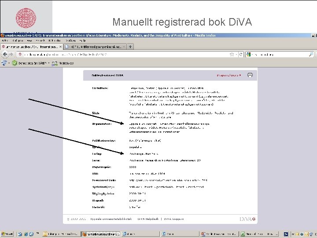
Task: Open the Arkiv menu
Action: (x=5, y=41)
